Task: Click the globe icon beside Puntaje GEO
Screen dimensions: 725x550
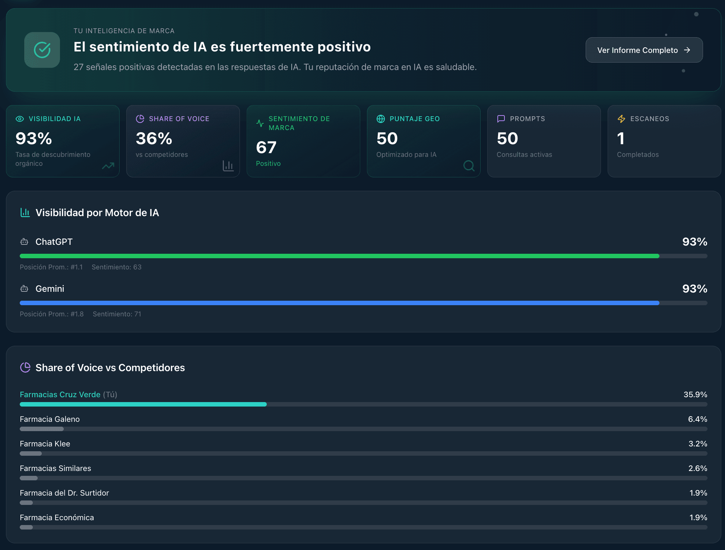Action: point(381,119)
